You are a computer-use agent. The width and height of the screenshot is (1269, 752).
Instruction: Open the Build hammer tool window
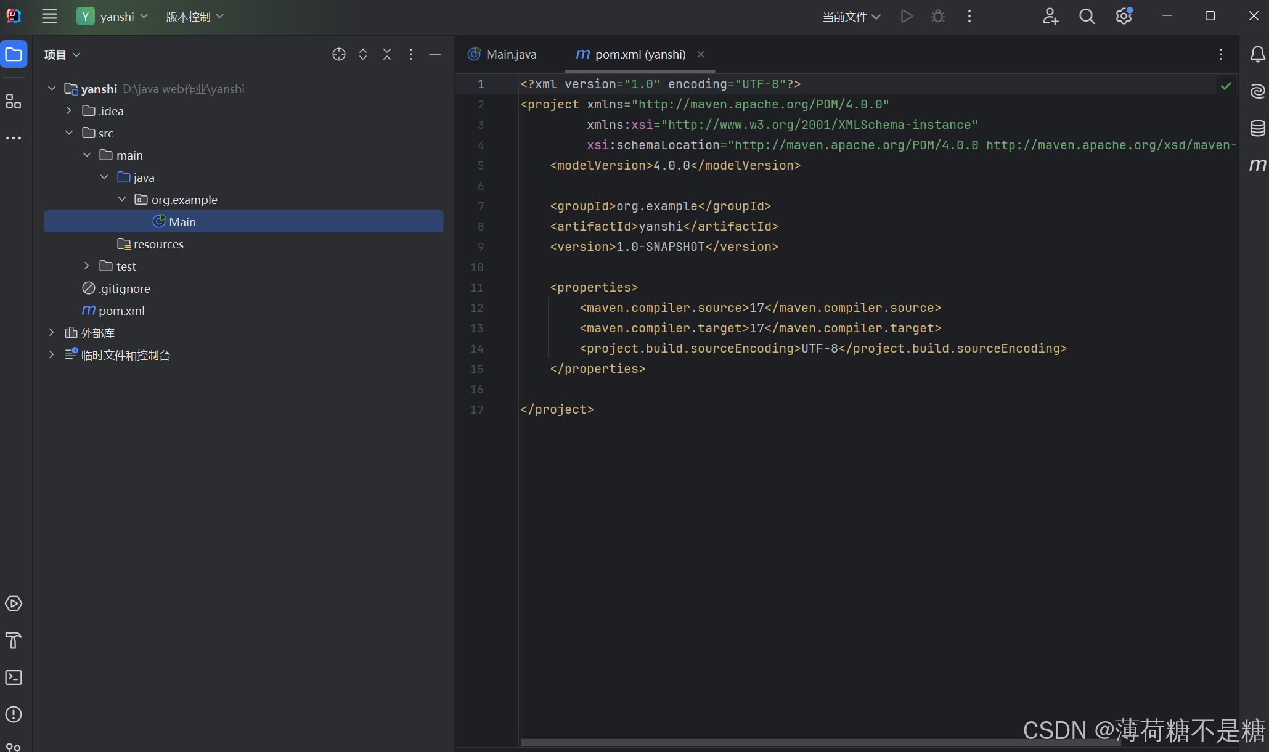[x=14, y=640]
